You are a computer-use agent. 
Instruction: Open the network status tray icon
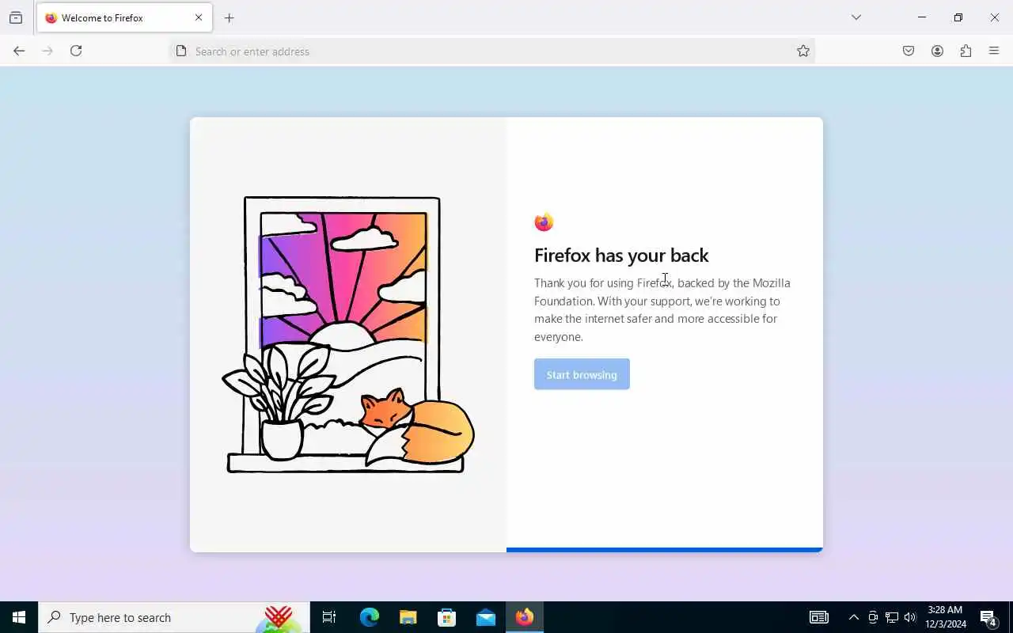point(892,617)
